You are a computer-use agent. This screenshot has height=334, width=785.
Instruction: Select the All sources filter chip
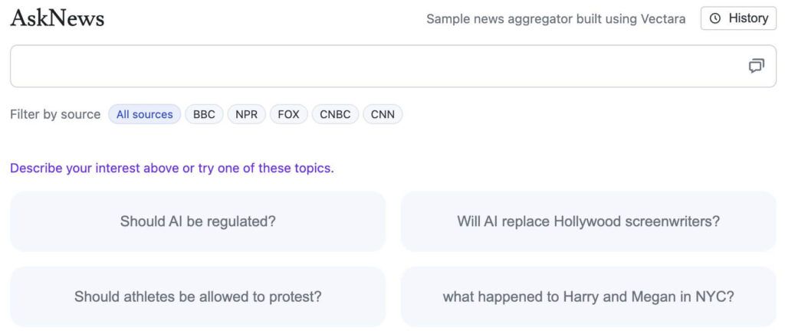144,114
